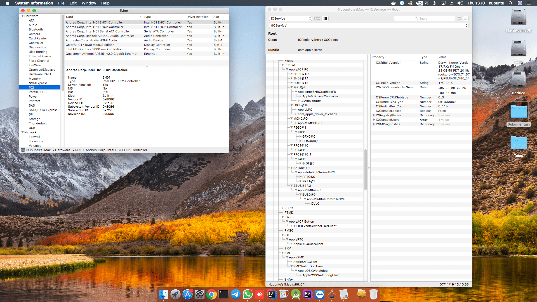Open Spotlight search in the menu bar
The width and height of the screenshot is (537, 302).
pos(511,3)
